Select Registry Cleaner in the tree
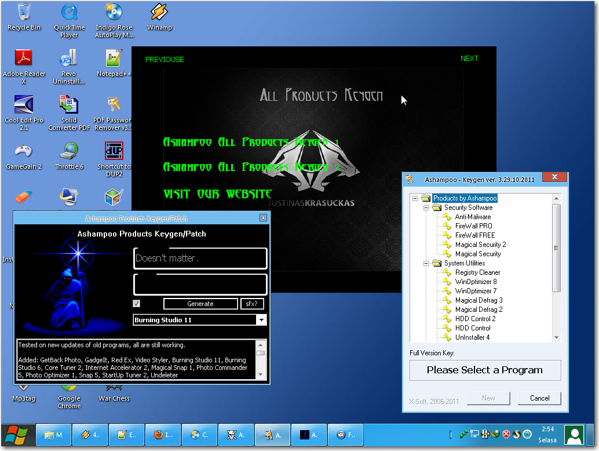Image resolution: width=599 pixels, height=451 pixels. (x=477, y=272)
